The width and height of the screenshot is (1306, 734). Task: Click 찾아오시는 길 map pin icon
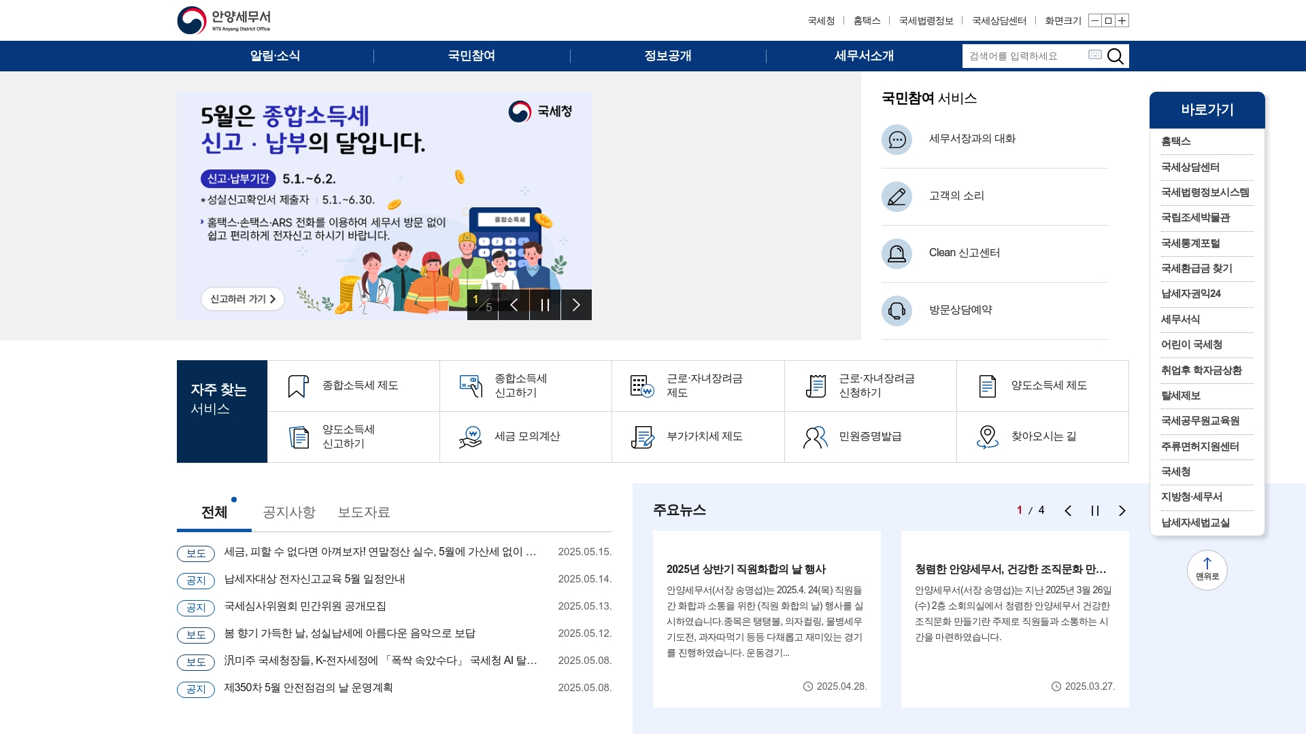pos(987,437)
